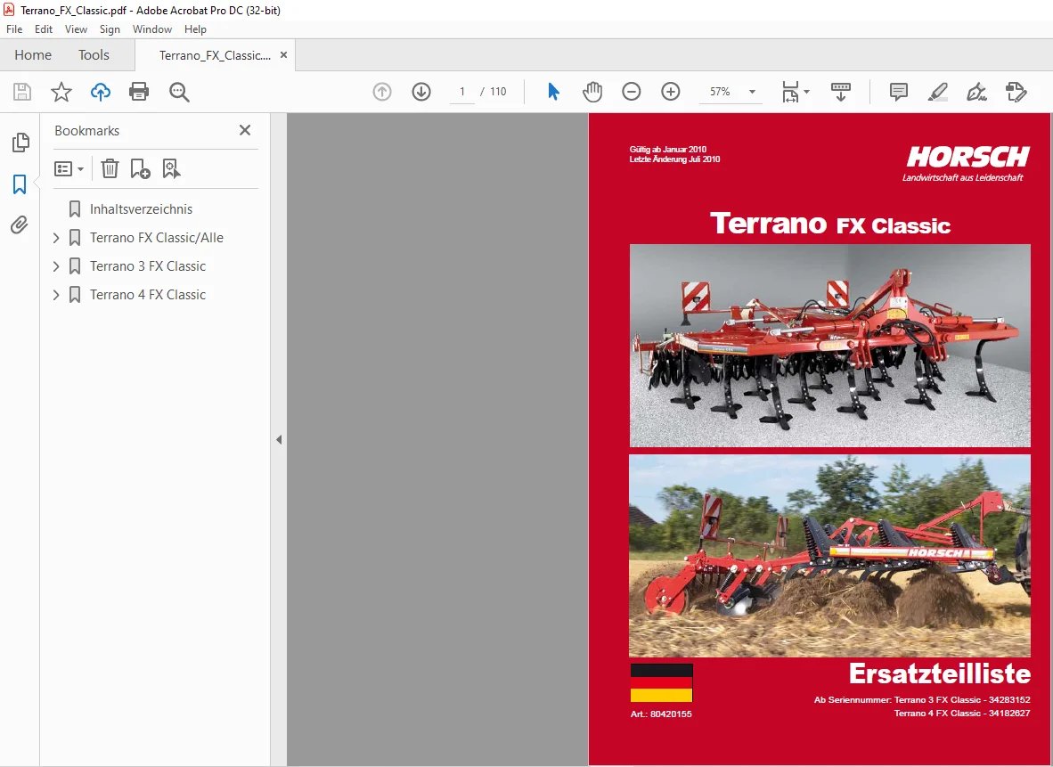
Task: Select Terrano FX Classic/Alle bookmark text
Action: [157, 238]
